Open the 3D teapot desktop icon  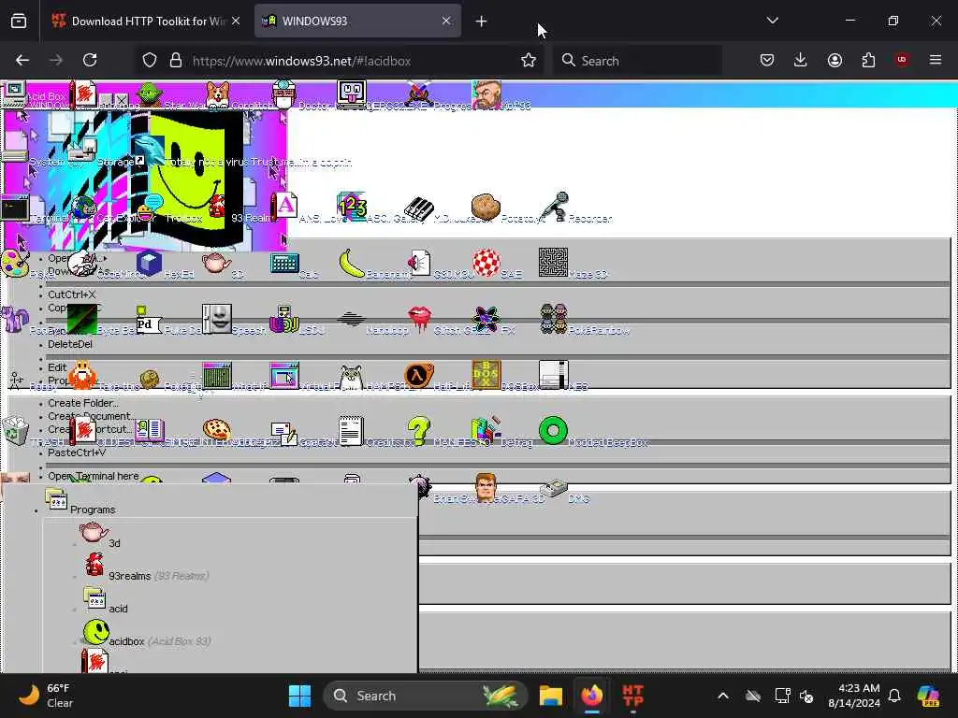pos(217,263)
